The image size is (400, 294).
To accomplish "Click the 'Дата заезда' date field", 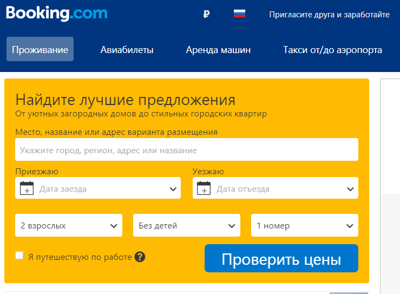I will [x=98, y=188].
